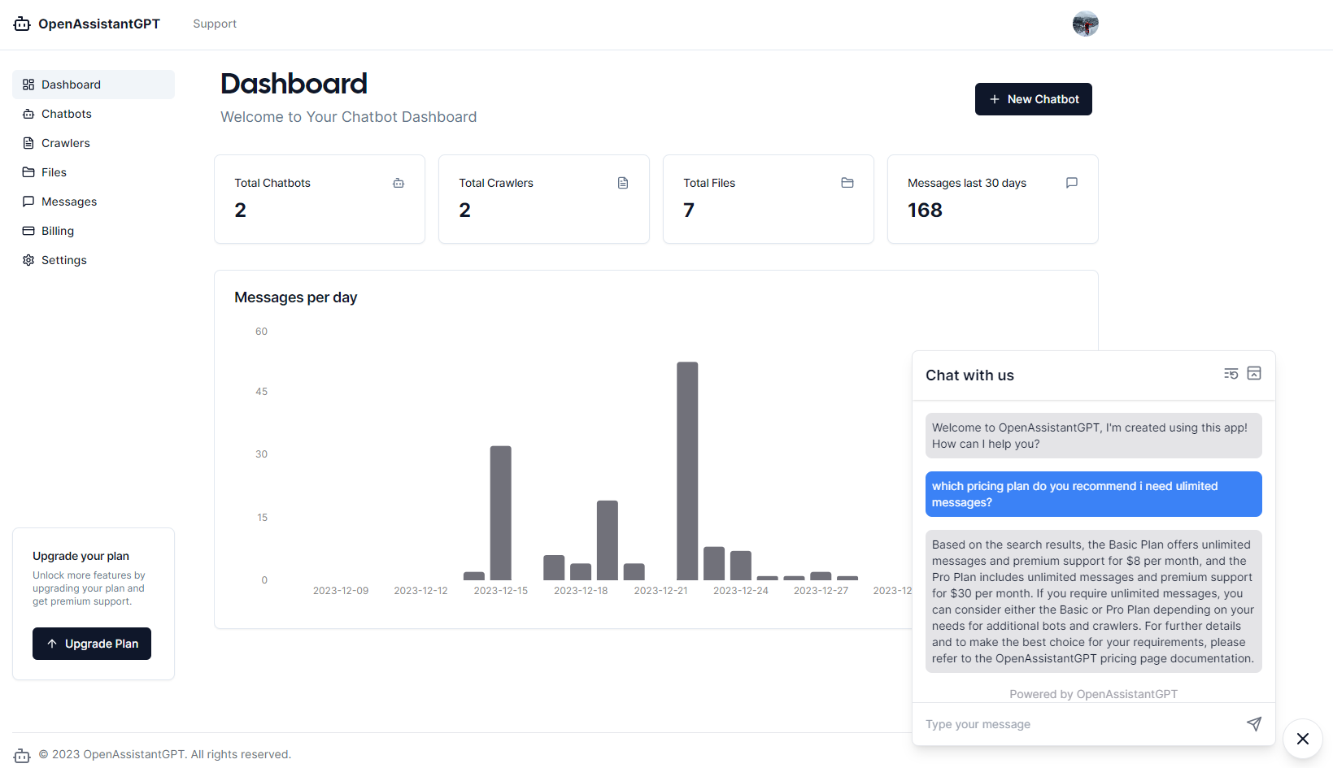Focus the Type your message input
The height and width of the screenshot is (768, 1333).
[1081, 724]
